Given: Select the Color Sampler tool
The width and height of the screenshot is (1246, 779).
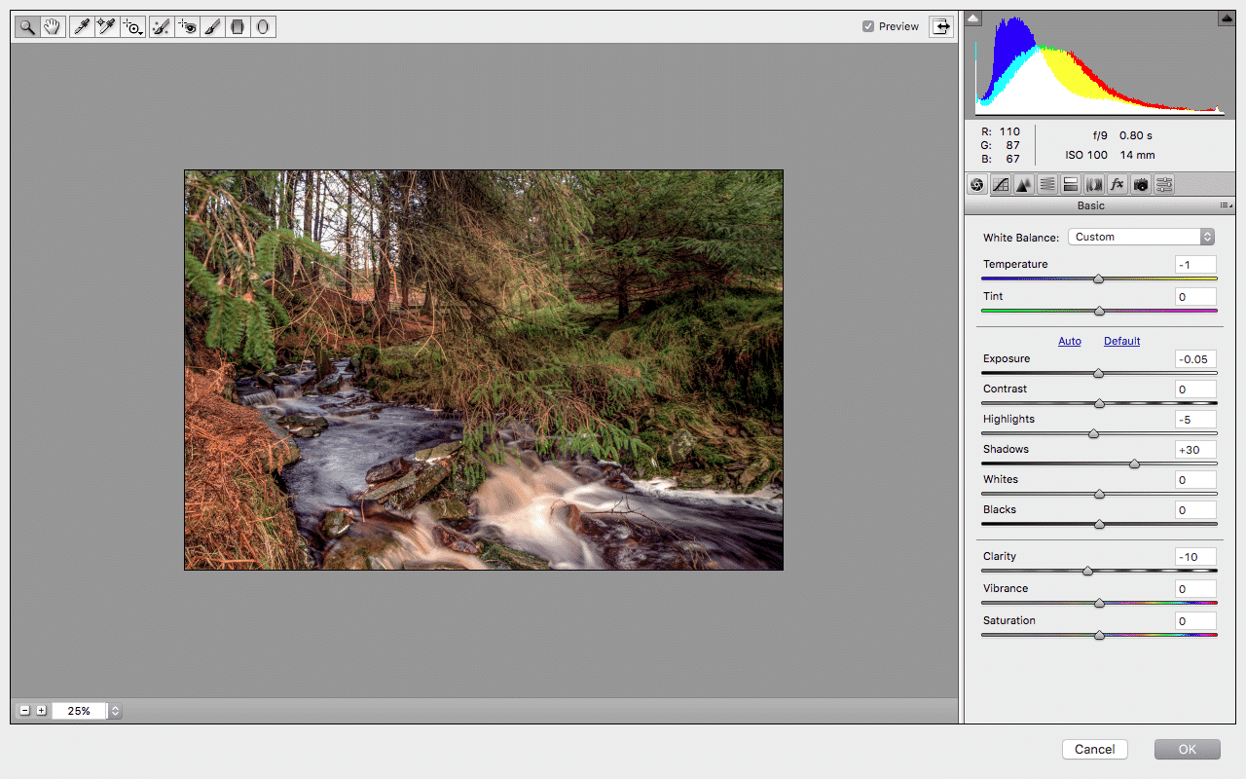Looking at the screenshot, I should [107, 27].
